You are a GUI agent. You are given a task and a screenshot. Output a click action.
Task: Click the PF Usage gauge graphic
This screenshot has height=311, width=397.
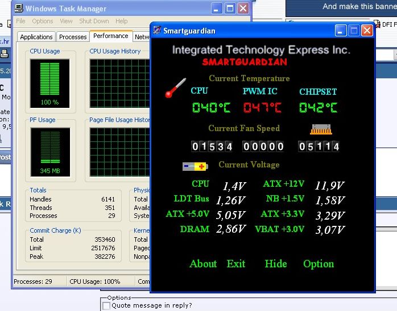pyautogui.click(x=49, y=152)
